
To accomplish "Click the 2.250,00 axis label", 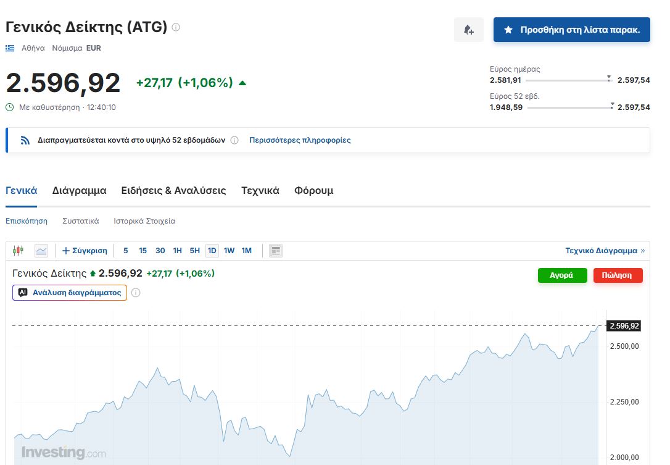I will 624,402.
